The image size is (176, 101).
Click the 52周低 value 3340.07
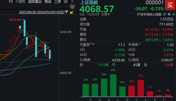pyautogui.click(x=167, y=60)
